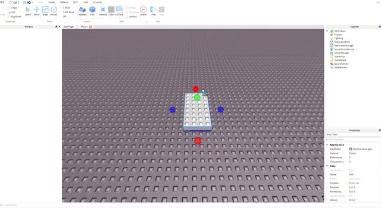Viewport: 381px width, 214px height.
Task: Switch to the VIEW ribbon tab
Action: coord(86,2)
